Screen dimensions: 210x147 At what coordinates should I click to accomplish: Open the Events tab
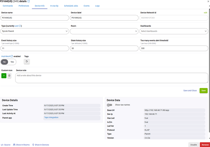click(86, 6)
